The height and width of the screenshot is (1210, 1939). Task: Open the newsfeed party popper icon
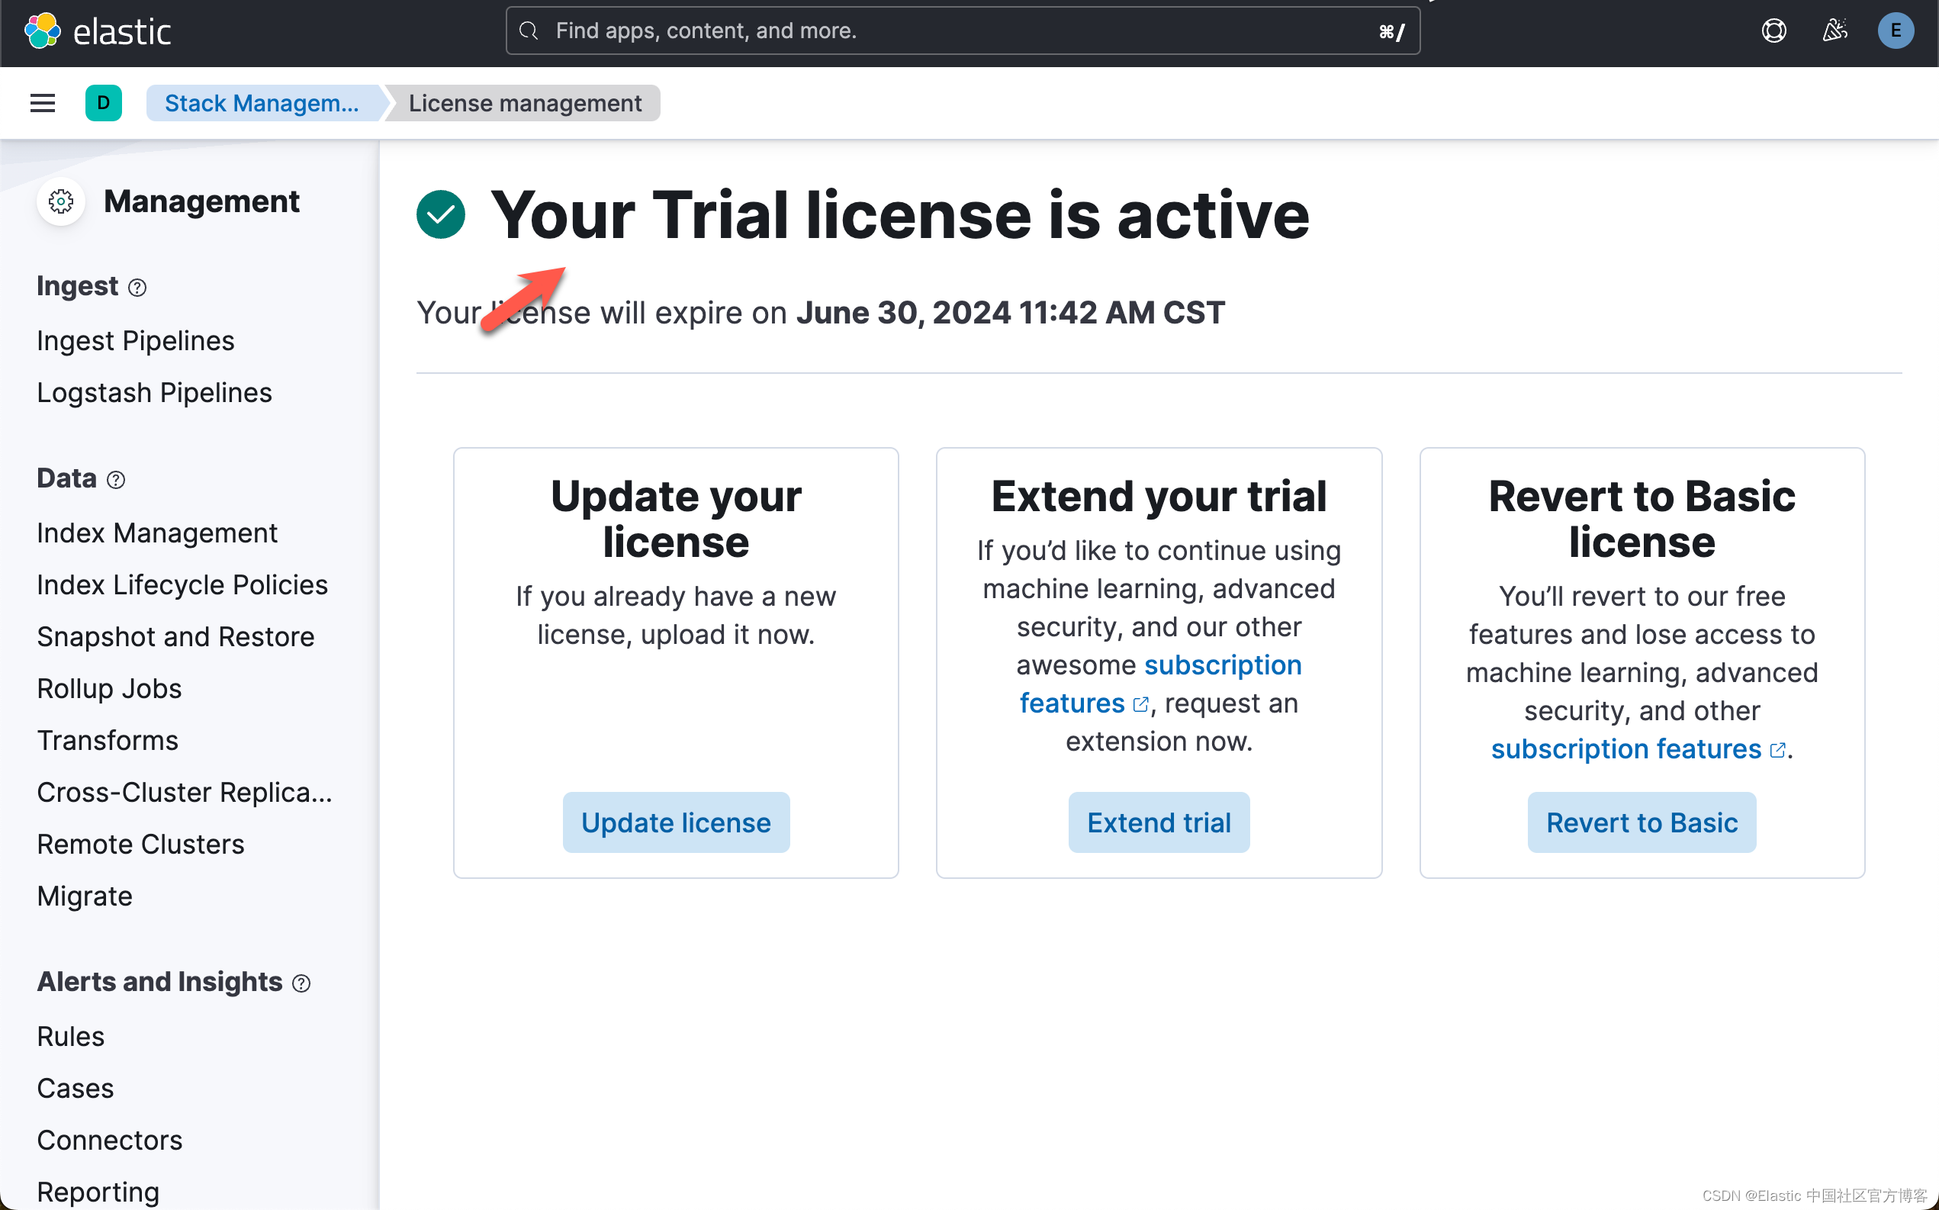pos(1834,31)
